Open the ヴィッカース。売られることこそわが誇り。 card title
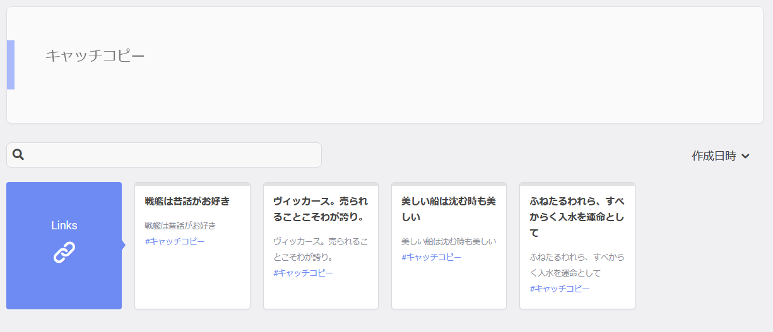The image size is (773, 332). coord(321,209)
